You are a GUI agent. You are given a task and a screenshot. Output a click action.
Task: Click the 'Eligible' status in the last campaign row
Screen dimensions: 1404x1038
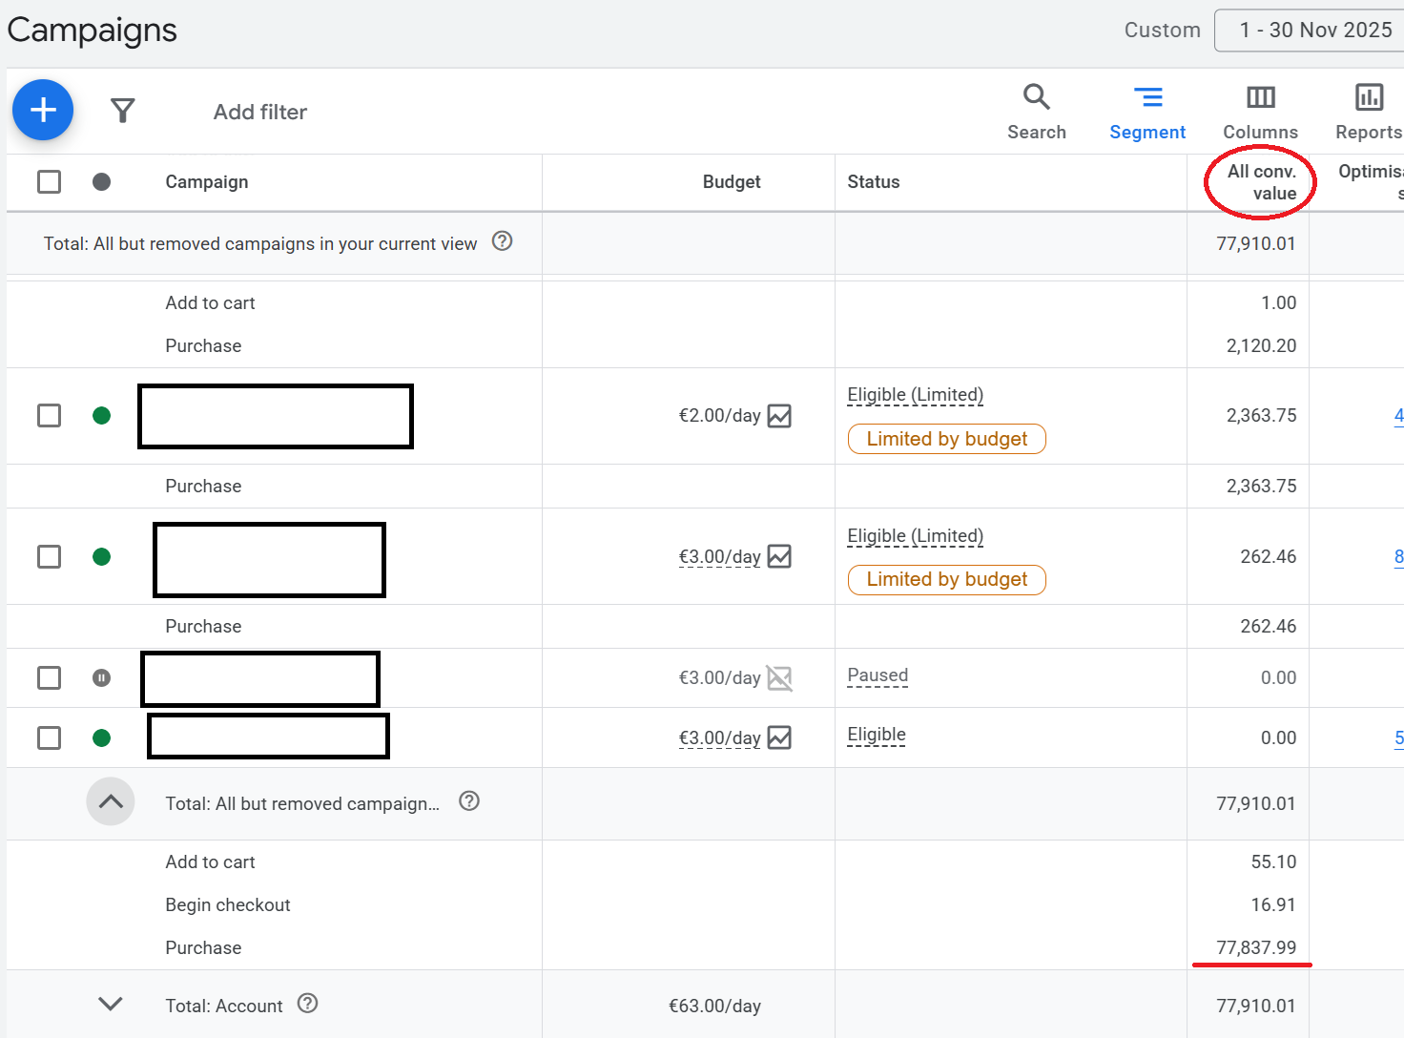pos(877,735)
